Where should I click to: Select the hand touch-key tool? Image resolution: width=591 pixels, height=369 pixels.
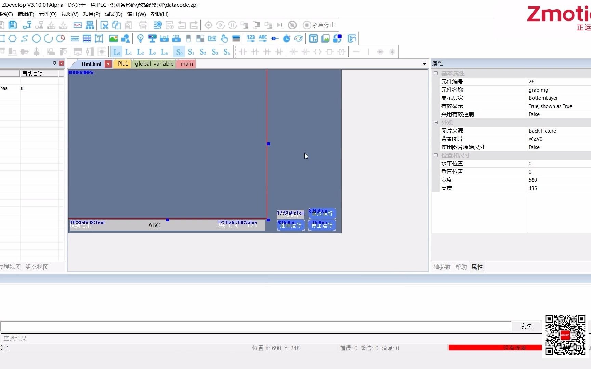point(224,38)
